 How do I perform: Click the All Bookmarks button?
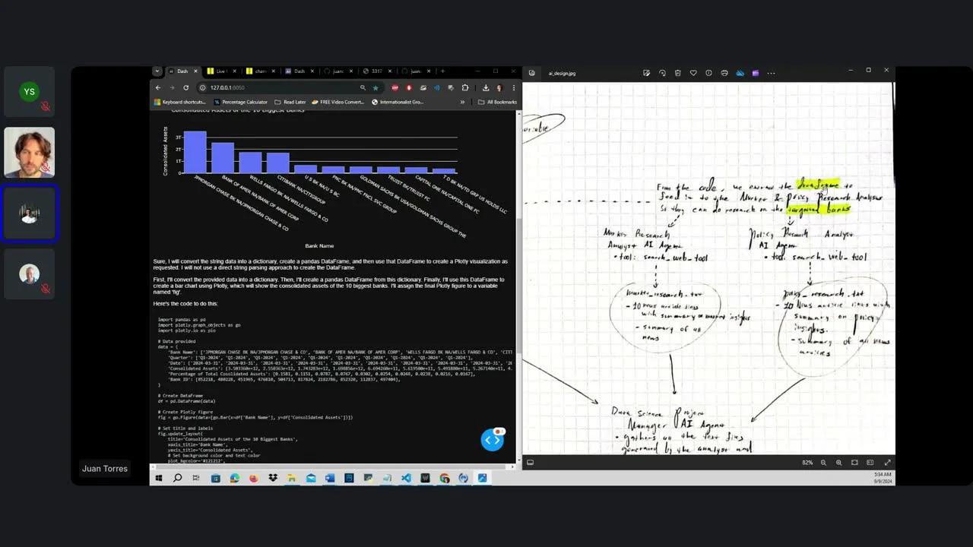498,102
